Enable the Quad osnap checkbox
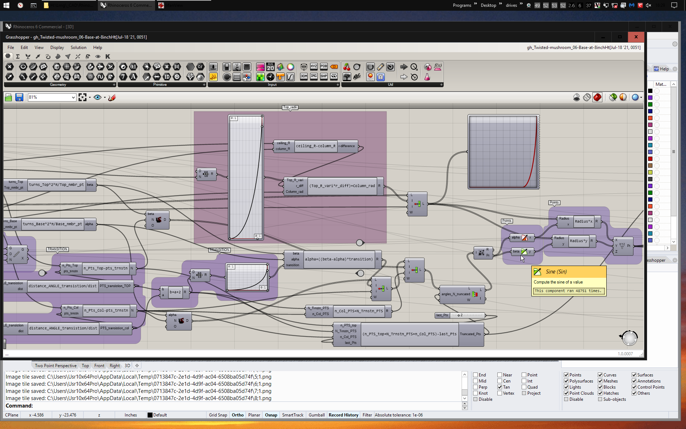 [524, 387]
